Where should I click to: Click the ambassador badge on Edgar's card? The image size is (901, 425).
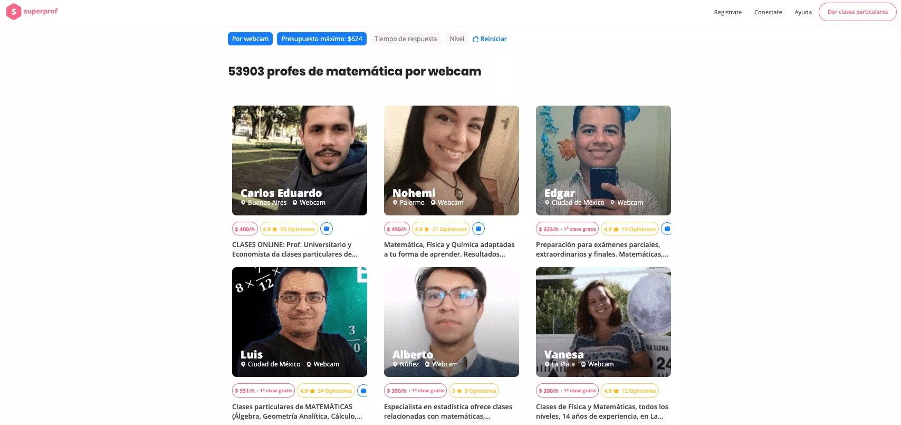pyautogui.click(x=666, y=229)
